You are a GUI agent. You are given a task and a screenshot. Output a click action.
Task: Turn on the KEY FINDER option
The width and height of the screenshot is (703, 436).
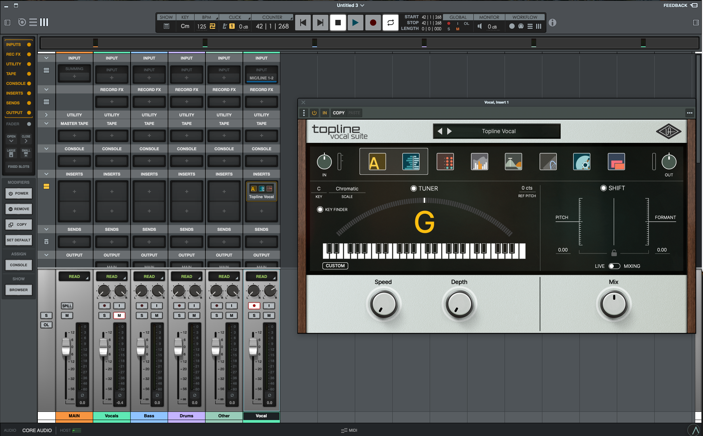pos(320,209)
